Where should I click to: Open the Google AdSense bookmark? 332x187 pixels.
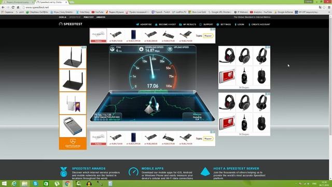(x=284, y=12)
